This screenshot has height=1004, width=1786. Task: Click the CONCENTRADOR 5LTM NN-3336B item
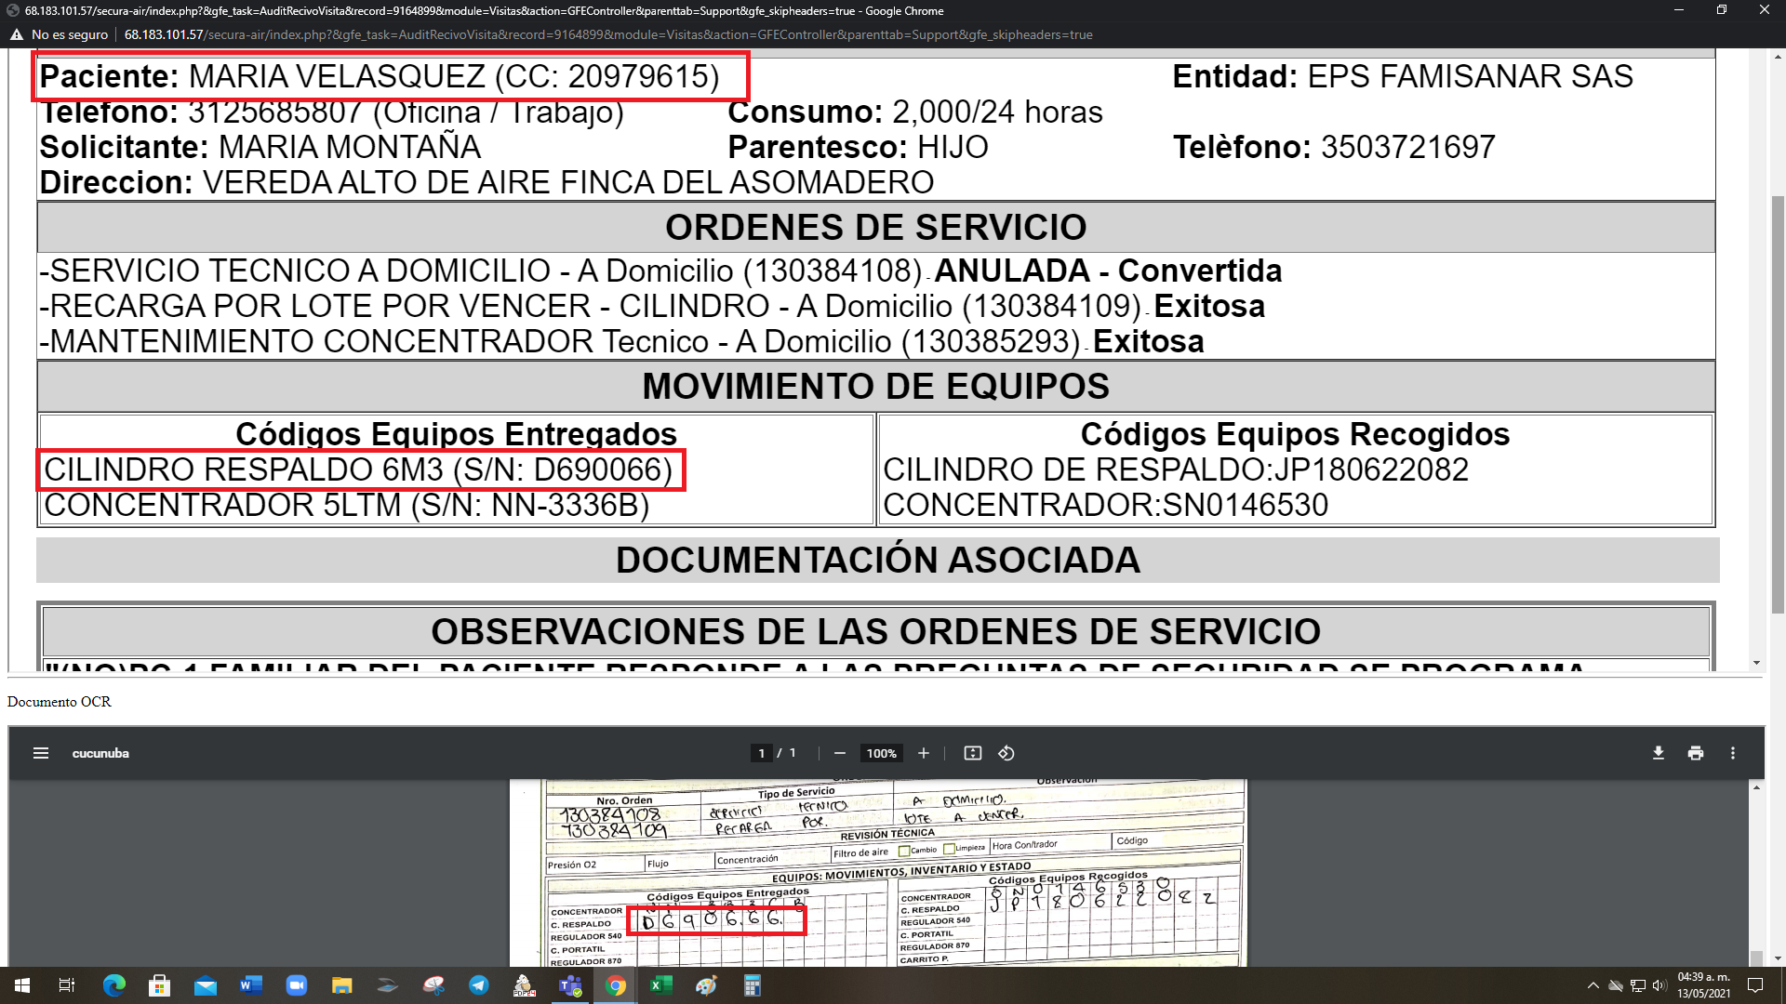click(x=347, y=505)
